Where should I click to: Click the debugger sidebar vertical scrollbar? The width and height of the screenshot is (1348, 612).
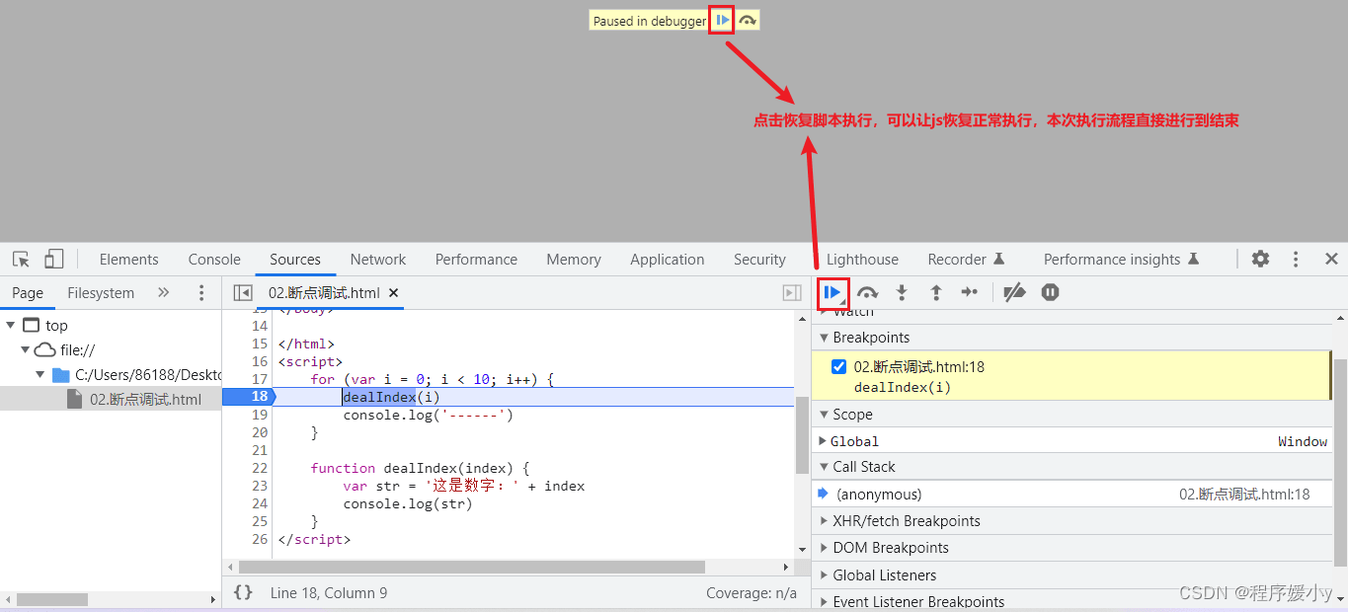click(x=1340, y=463)
